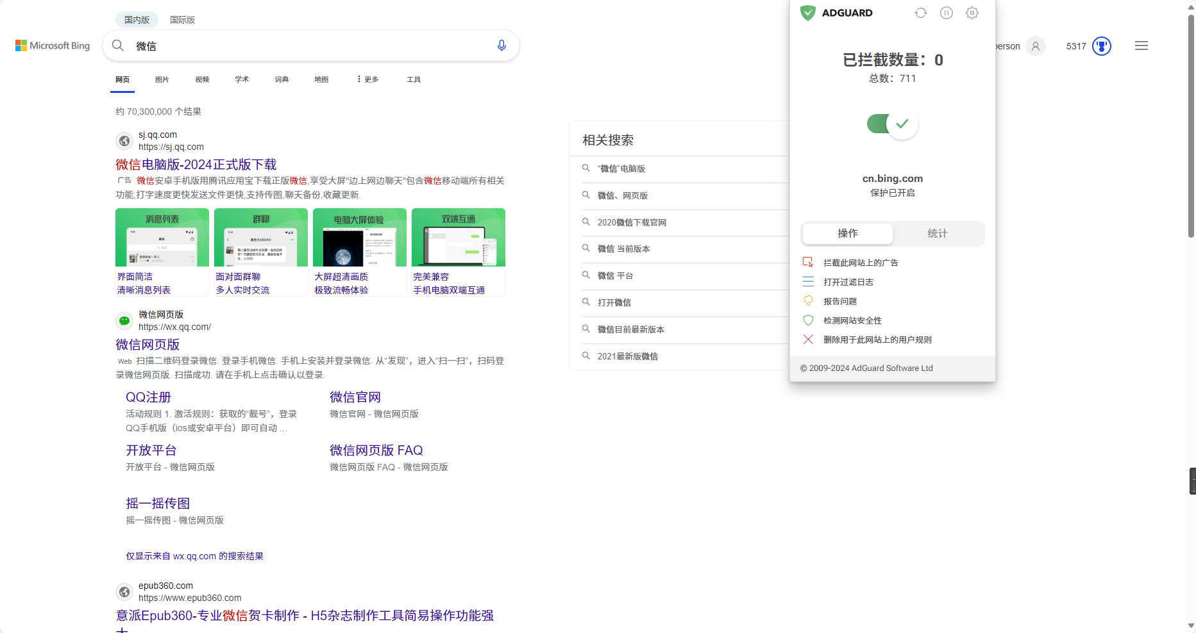
Task: Search related query 微信、网页版
Action: [623, 195]
